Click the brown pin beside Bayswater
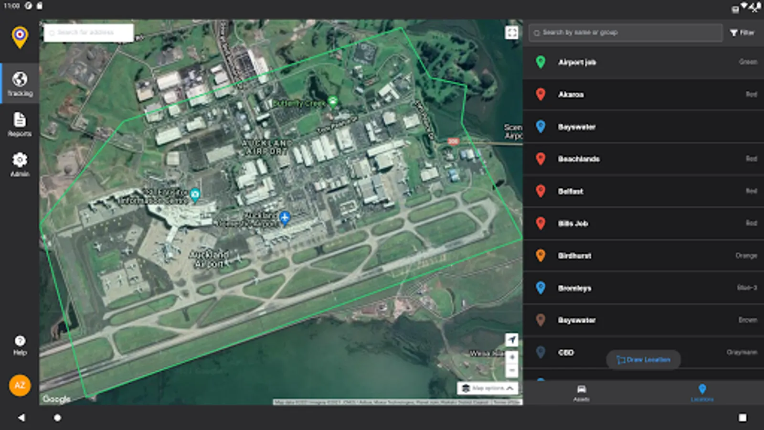This screenshot has height=430, width=764. pos(541,320)
